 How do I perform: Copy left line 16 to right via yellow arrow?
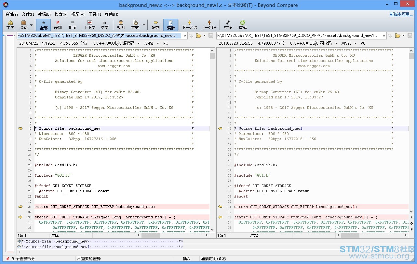point(20,128)
